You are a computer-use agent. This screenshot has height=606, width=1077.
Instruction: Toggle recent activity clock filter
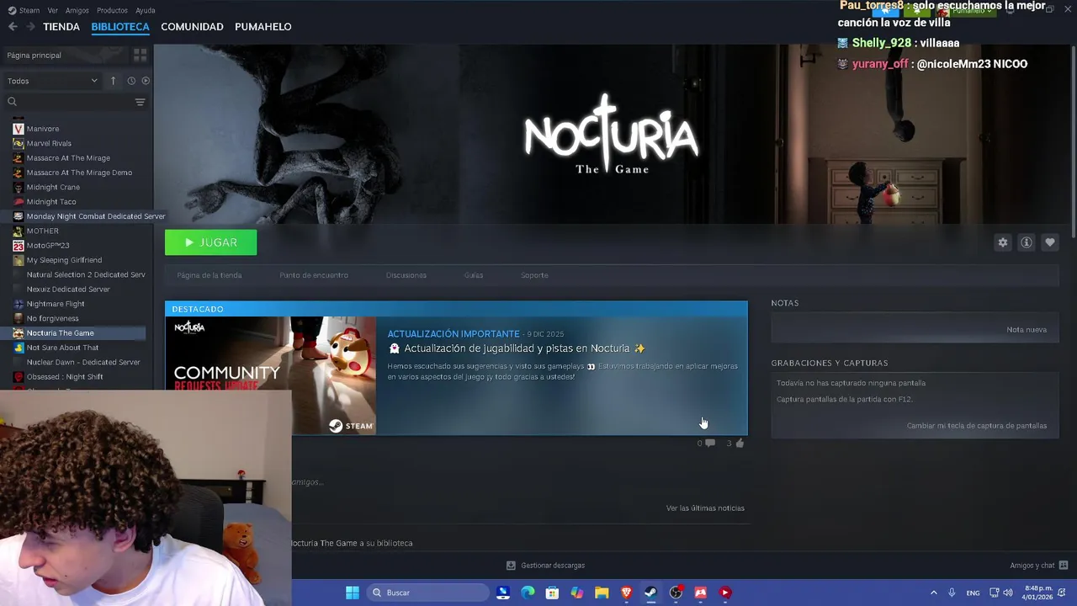click(x=131, y=81)
